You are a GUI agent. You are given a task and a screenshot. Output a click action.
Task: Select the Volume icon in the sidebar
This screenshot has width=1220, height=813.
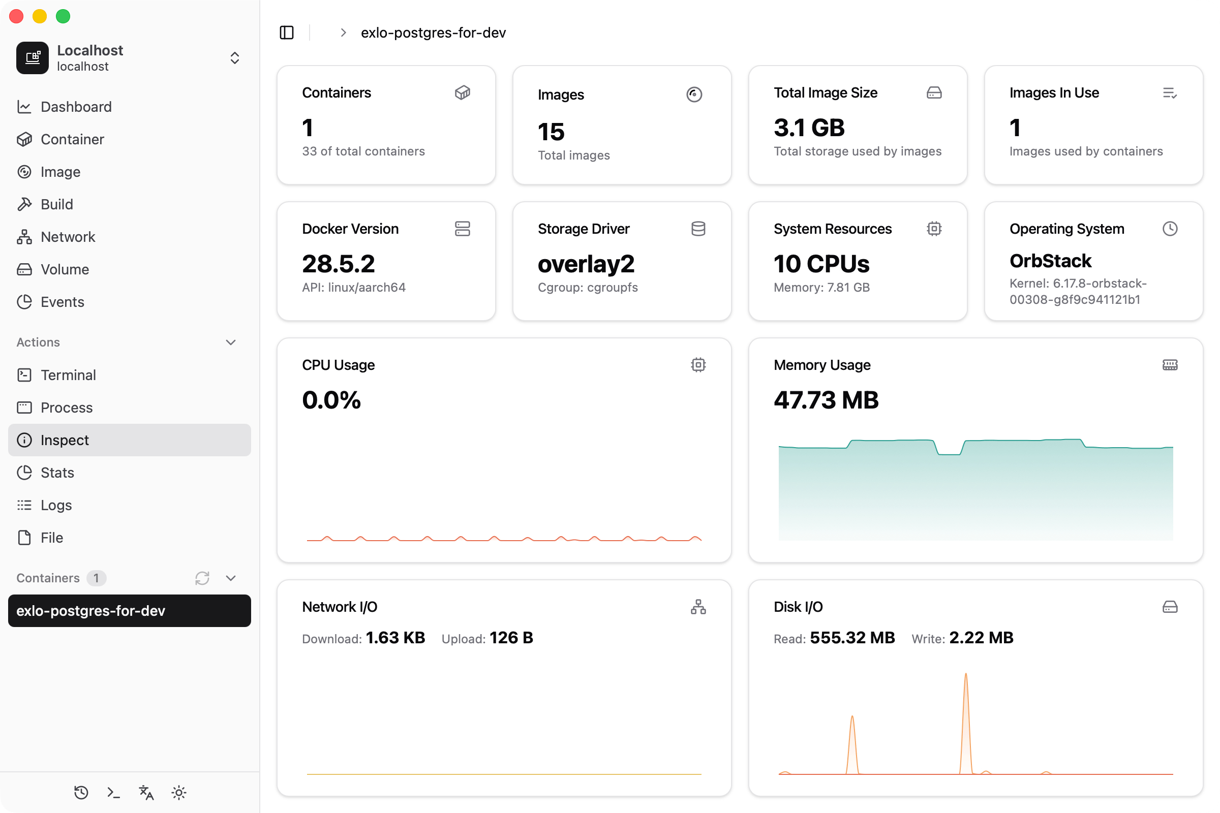click(24, 269)
